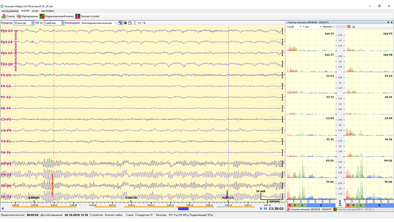Toggle the waveform display mode icon
This screenshot has width=394, height=222.
[121, 23]
